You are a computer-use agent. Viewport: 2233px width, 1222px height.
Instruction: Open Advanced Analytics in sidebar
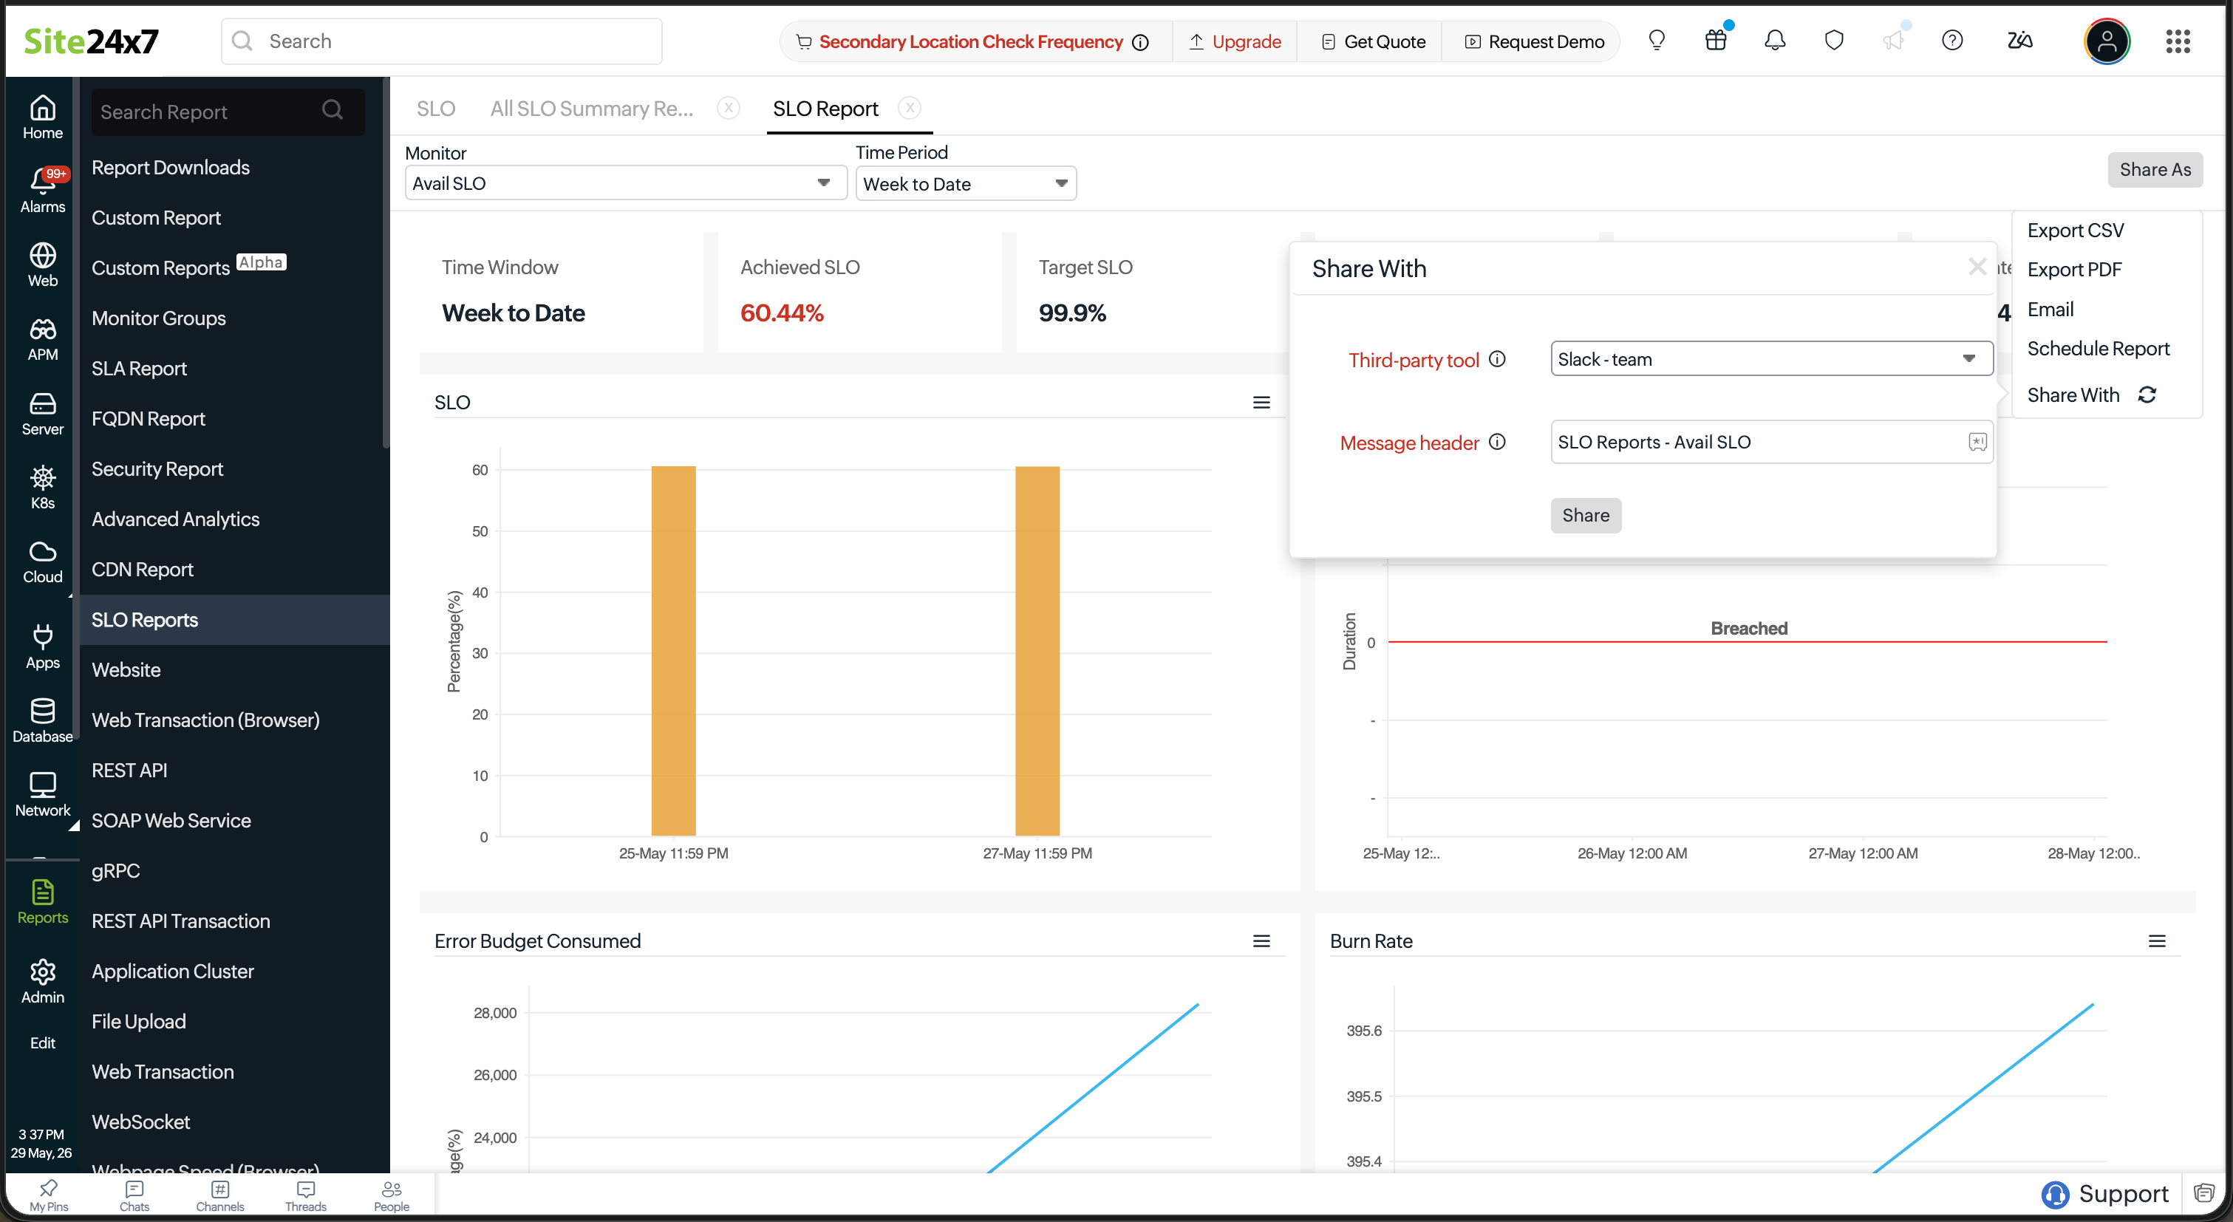[175, 519]
